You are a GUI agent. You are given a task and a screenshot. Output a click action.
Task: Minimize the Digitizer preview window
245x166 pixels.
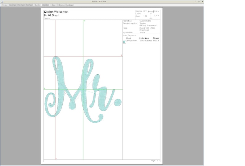[x=195, y=2]
